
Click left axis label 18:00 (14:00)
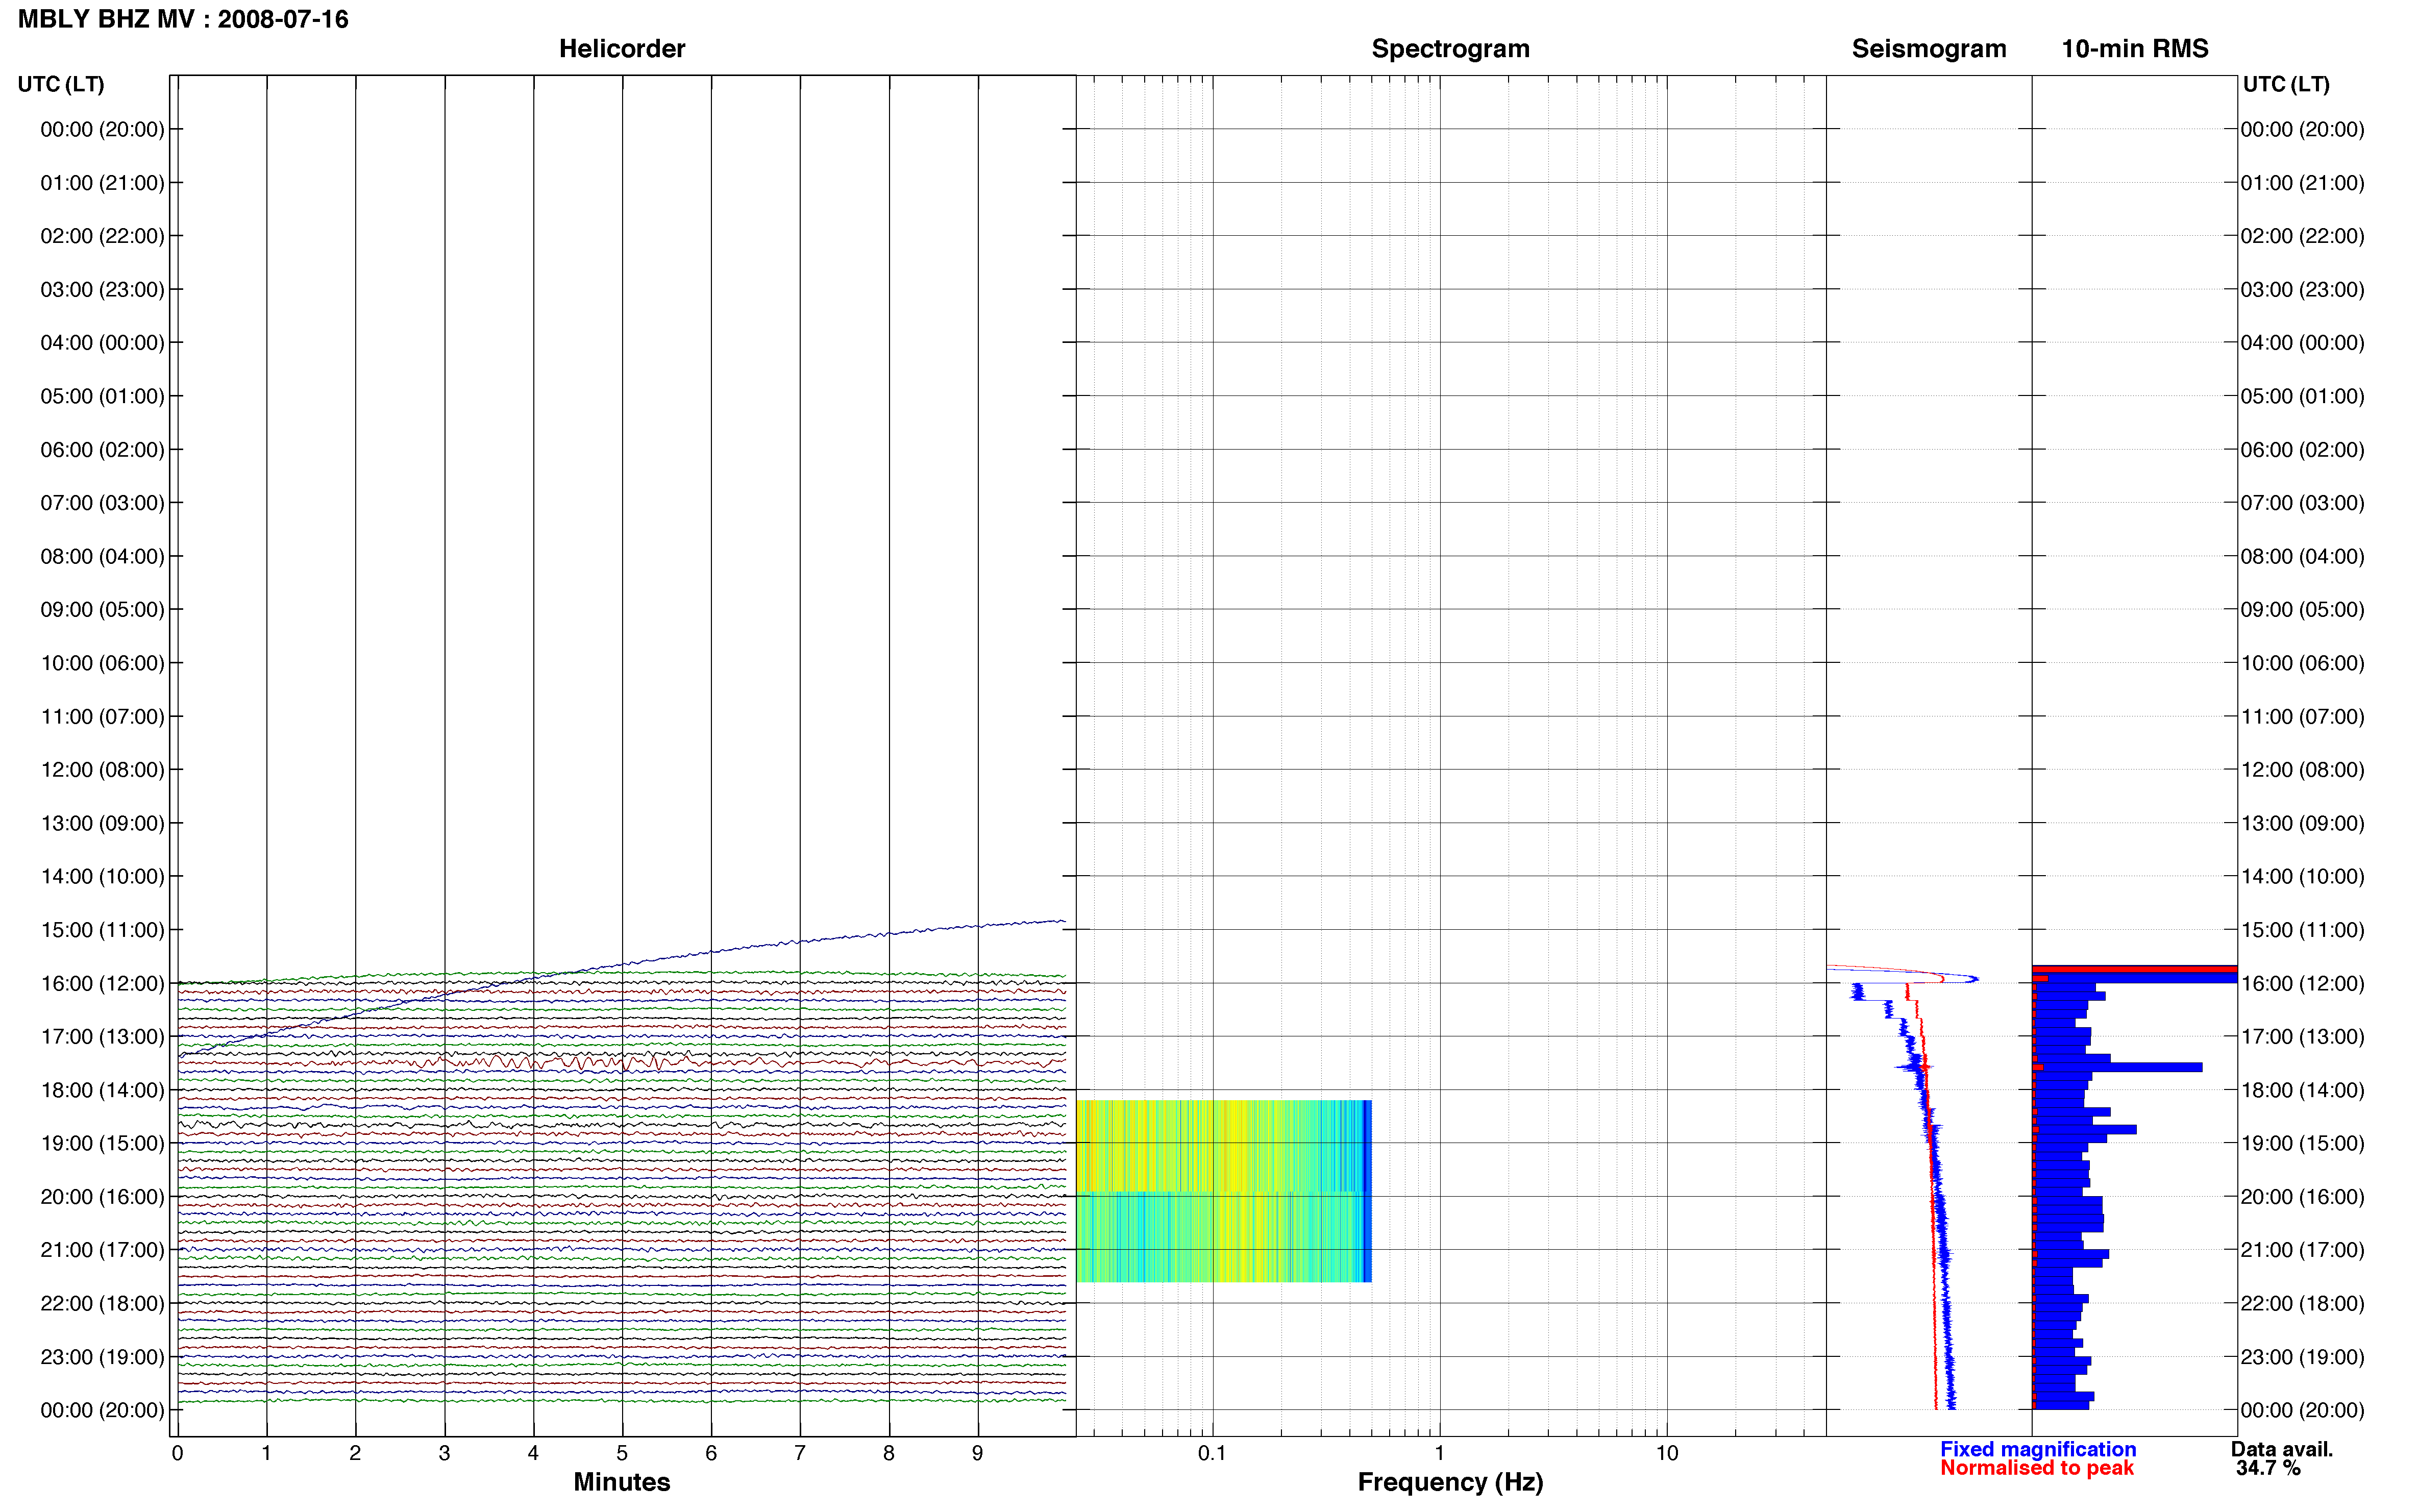tap(102, 1090)
